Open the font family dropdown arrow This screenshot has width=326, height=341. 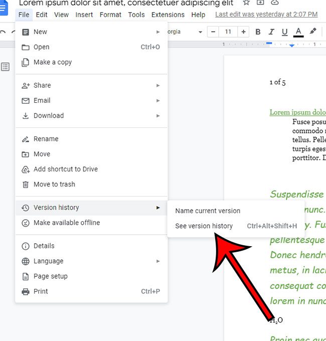pyautogui.click(x=200, y=32)
